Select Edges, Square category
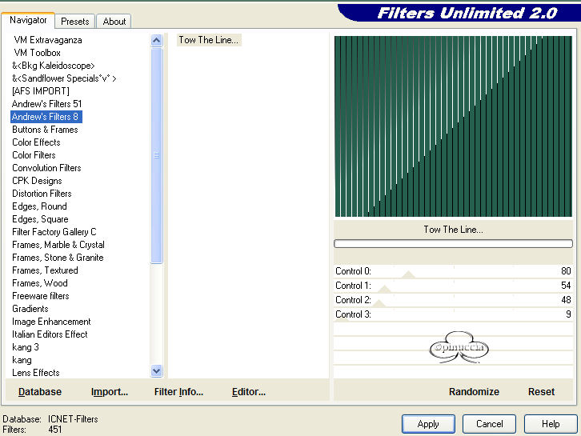The image size is (581, 436). (40, 219)
